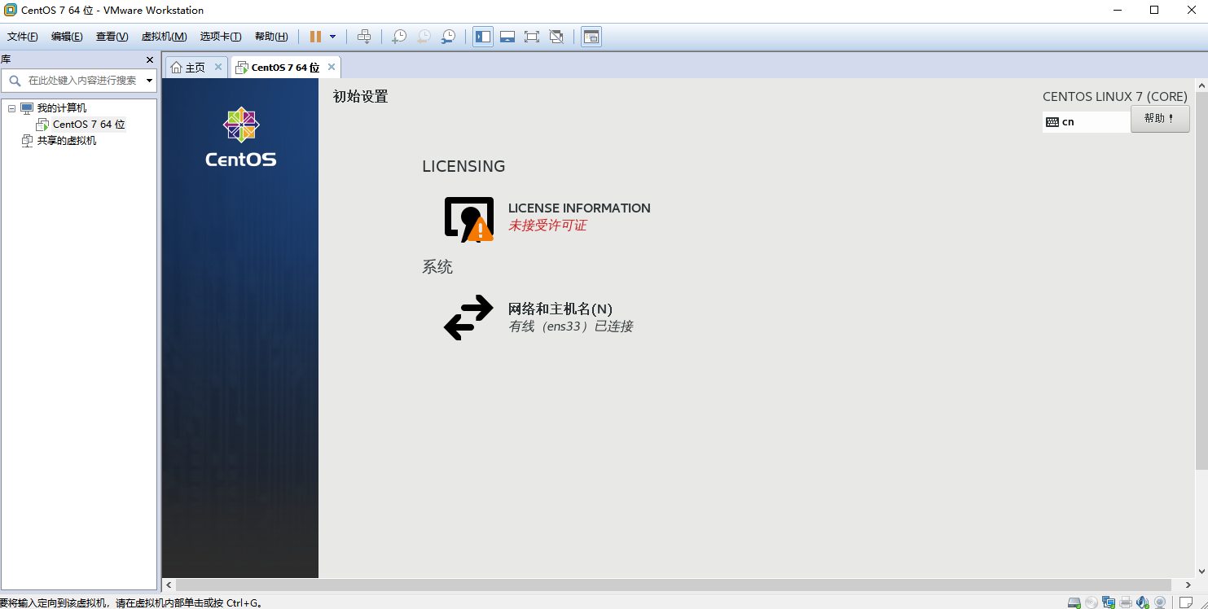Toggle the console thumbnail bar
The height and width of the screenshot is (609, 1208).
tap(507, 36)
